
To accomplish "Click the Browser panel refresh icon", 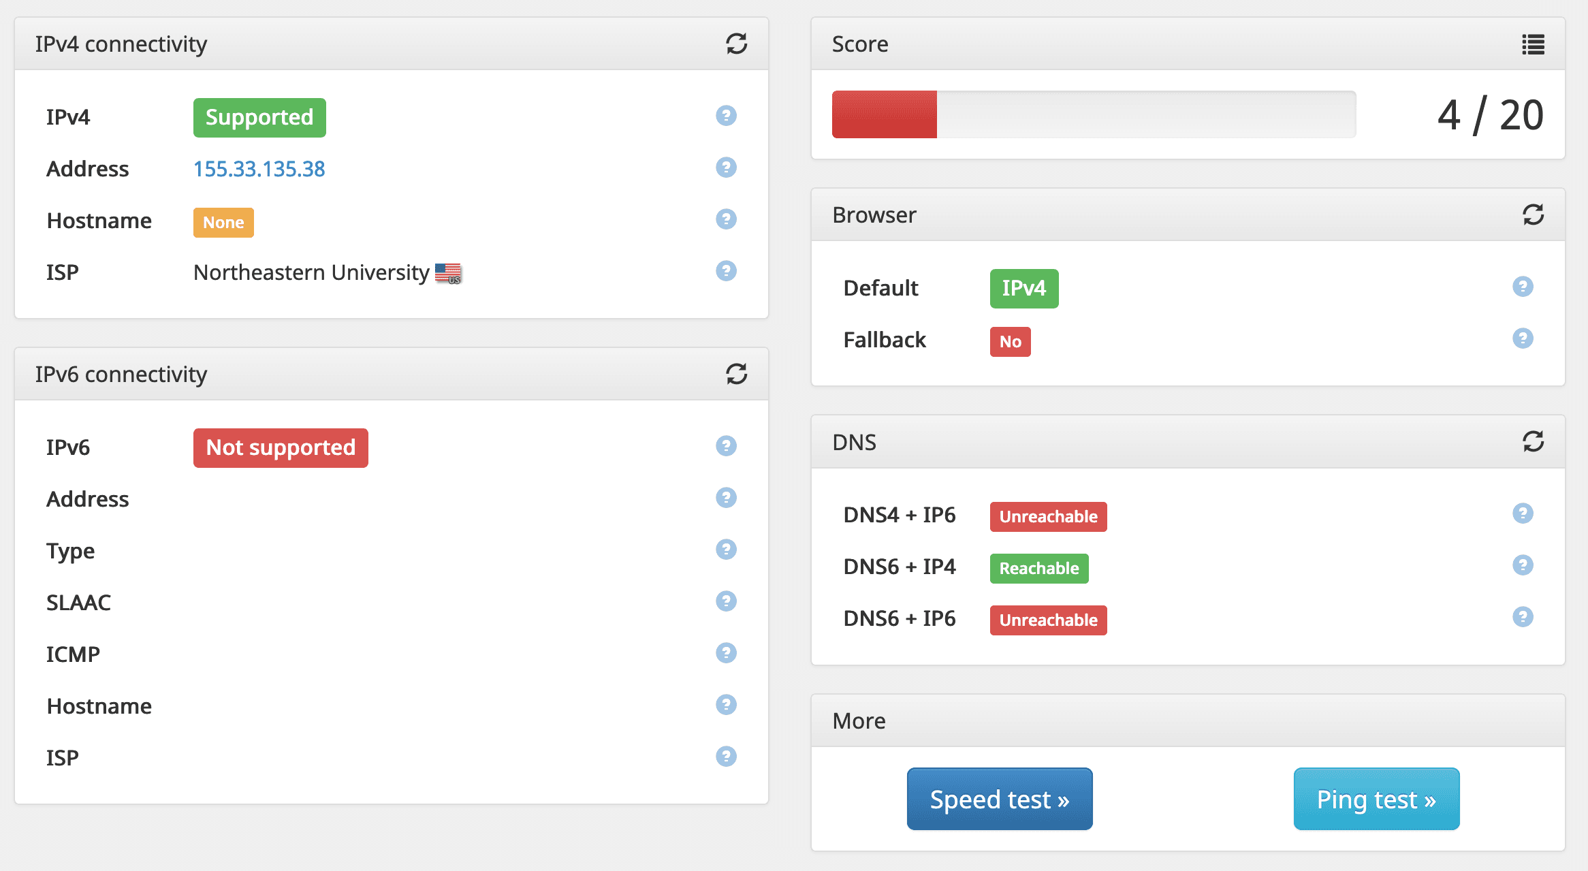I will pos(1533,215).
